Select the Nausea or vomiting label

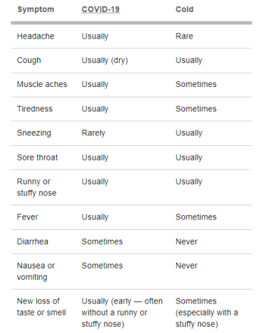[x=36, y=271]
